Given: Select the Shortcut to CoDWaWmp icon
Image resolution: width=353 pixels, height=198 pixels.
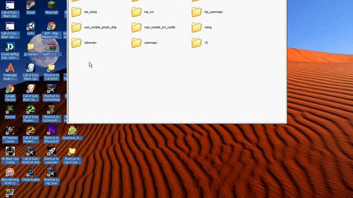Looking at the screenshot, I should pyautogui.click(x=51, y=93).
